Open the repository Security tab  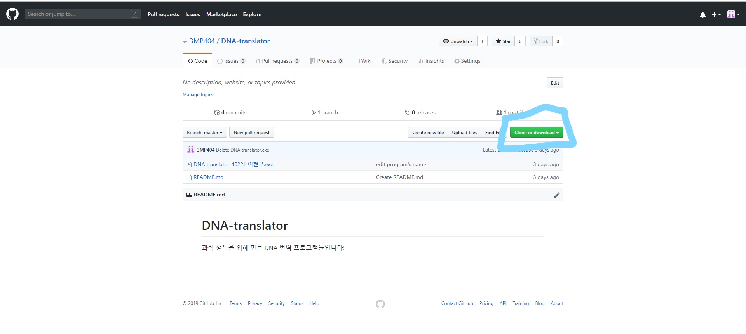point(394,61)
